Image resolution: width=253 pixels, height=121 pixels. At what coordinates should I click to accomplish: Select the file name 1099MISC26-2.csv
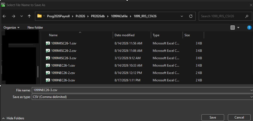click(x=64, y=51)
